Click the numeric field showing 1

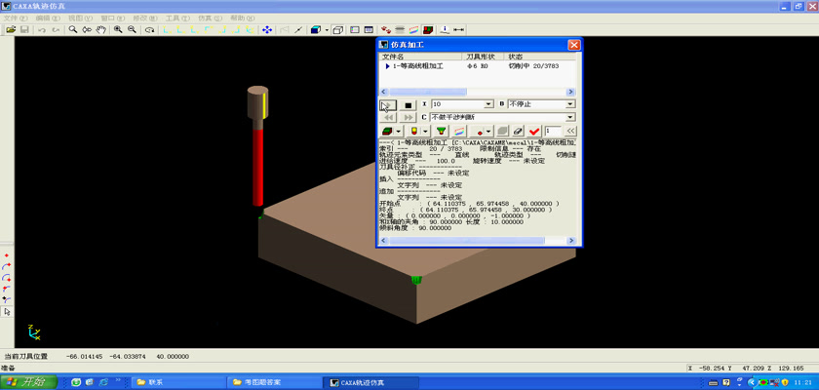pos(553,131)
